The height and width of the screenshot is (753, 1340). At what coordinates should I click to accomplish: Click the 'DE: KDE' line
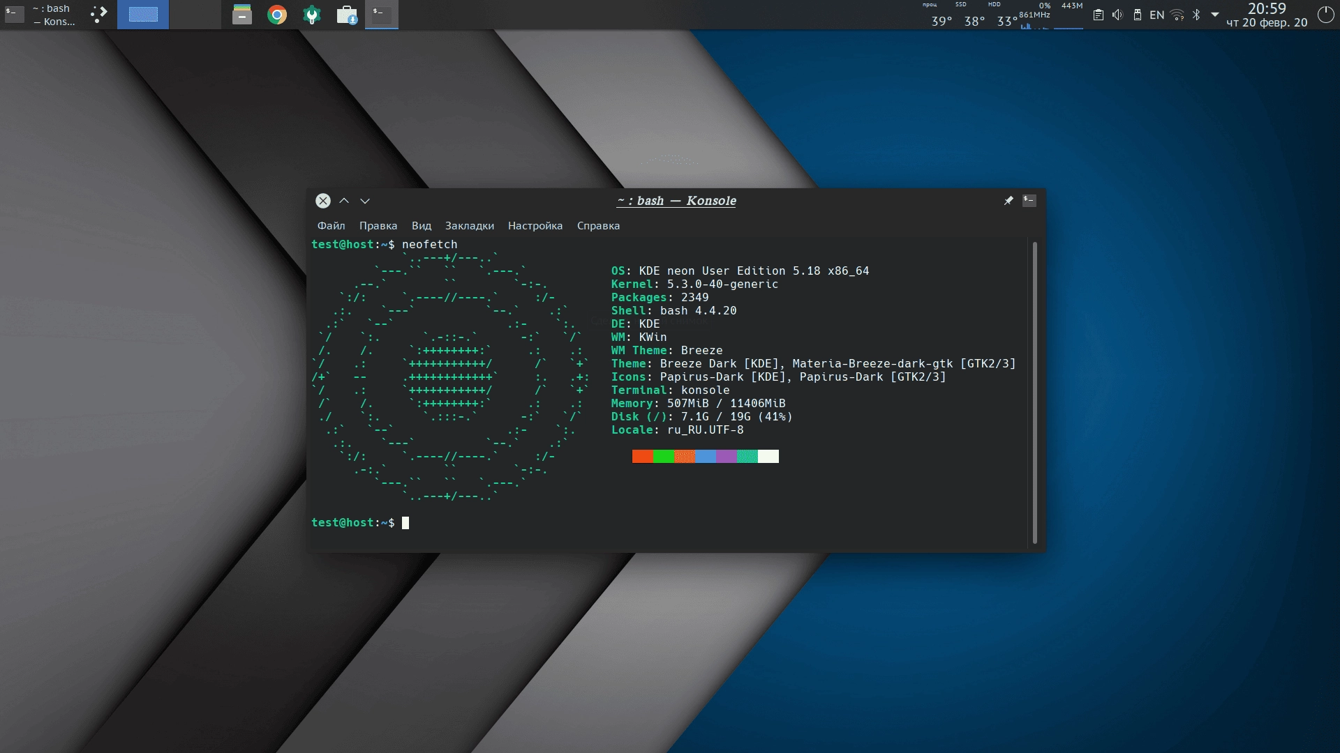[636, 324]
